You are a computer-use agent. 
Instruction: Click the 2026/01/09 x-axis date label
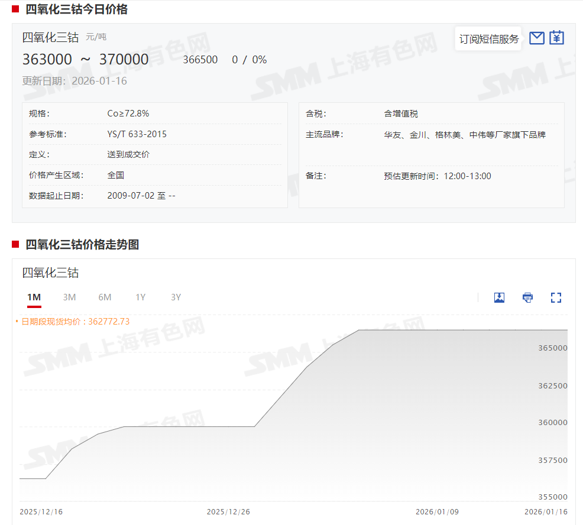(437, 511)
